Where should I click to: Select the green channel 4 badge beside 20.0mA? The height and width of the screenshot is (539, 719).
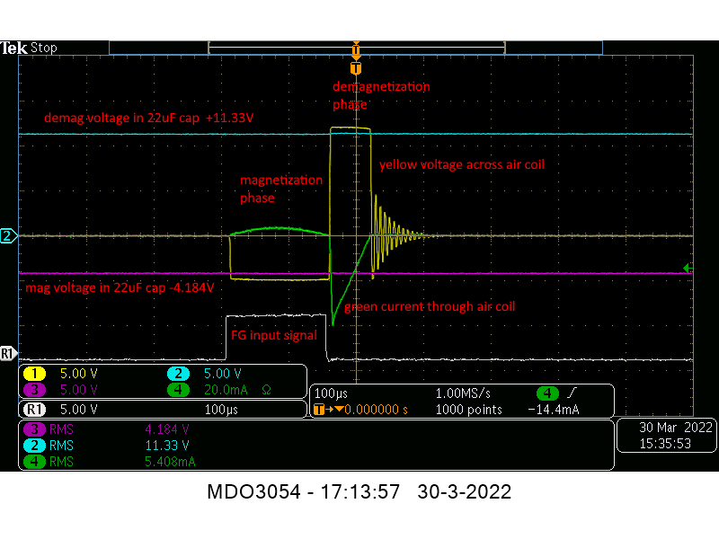[x=178, y=390]
